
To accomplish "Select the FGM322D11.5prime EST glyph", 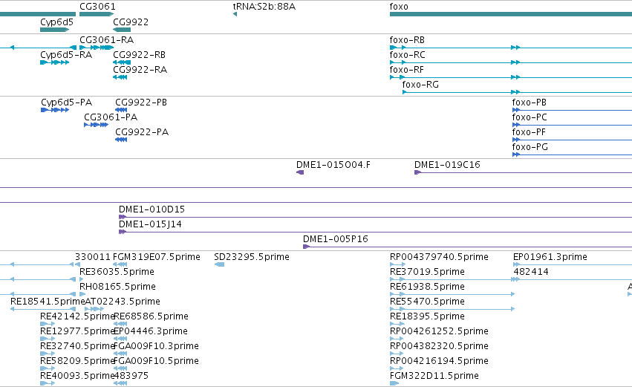I will click(x=394, y=383).
